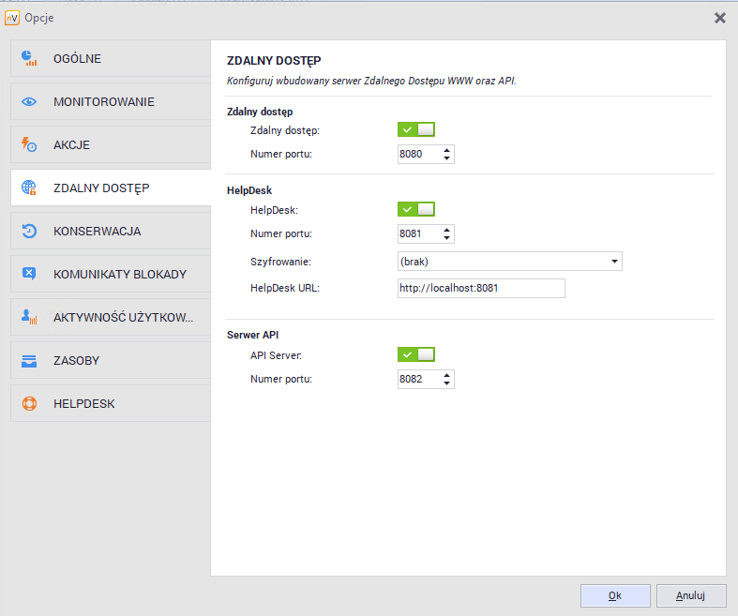Open KOMUNIKATY BLOKADY tab
The width and height of the screenshot is (738, 616).
(x=111, y=274)
